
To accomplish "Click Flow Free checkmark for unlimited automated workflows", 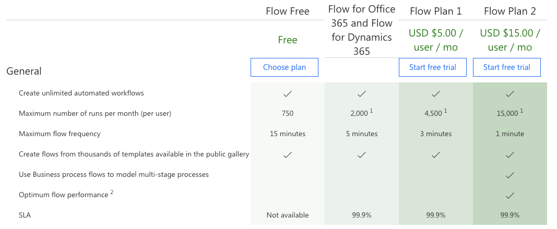I will [x=287, y=94].
